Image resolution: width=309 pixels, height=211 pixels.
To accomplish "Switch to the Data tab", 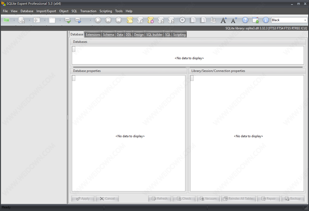I will (x=120, y=35).
